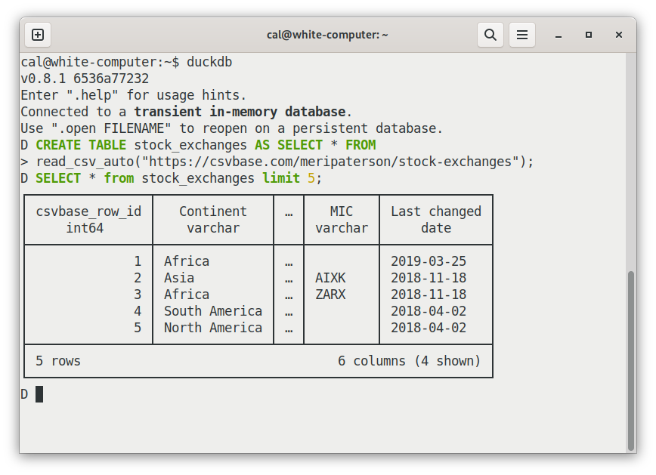Select the South America cell
Image resolution: width=656 pixels, height=475 pixels.
(213, 311)
